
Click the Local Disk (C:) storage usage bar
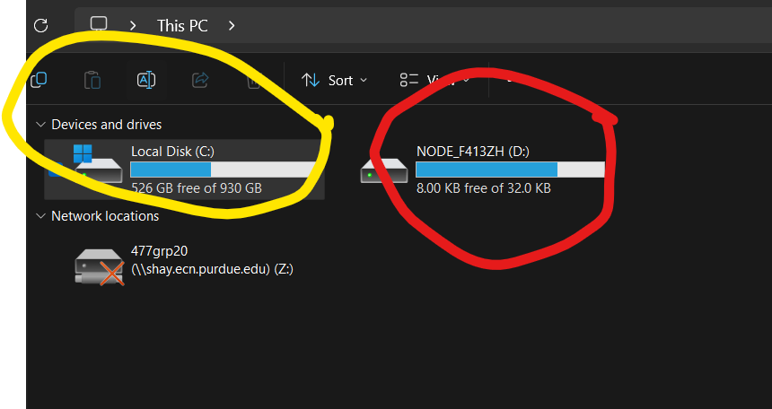(x=222, y=170)
